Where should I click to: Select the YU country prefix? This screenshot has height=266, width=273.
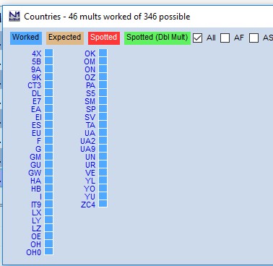(90, 197)
